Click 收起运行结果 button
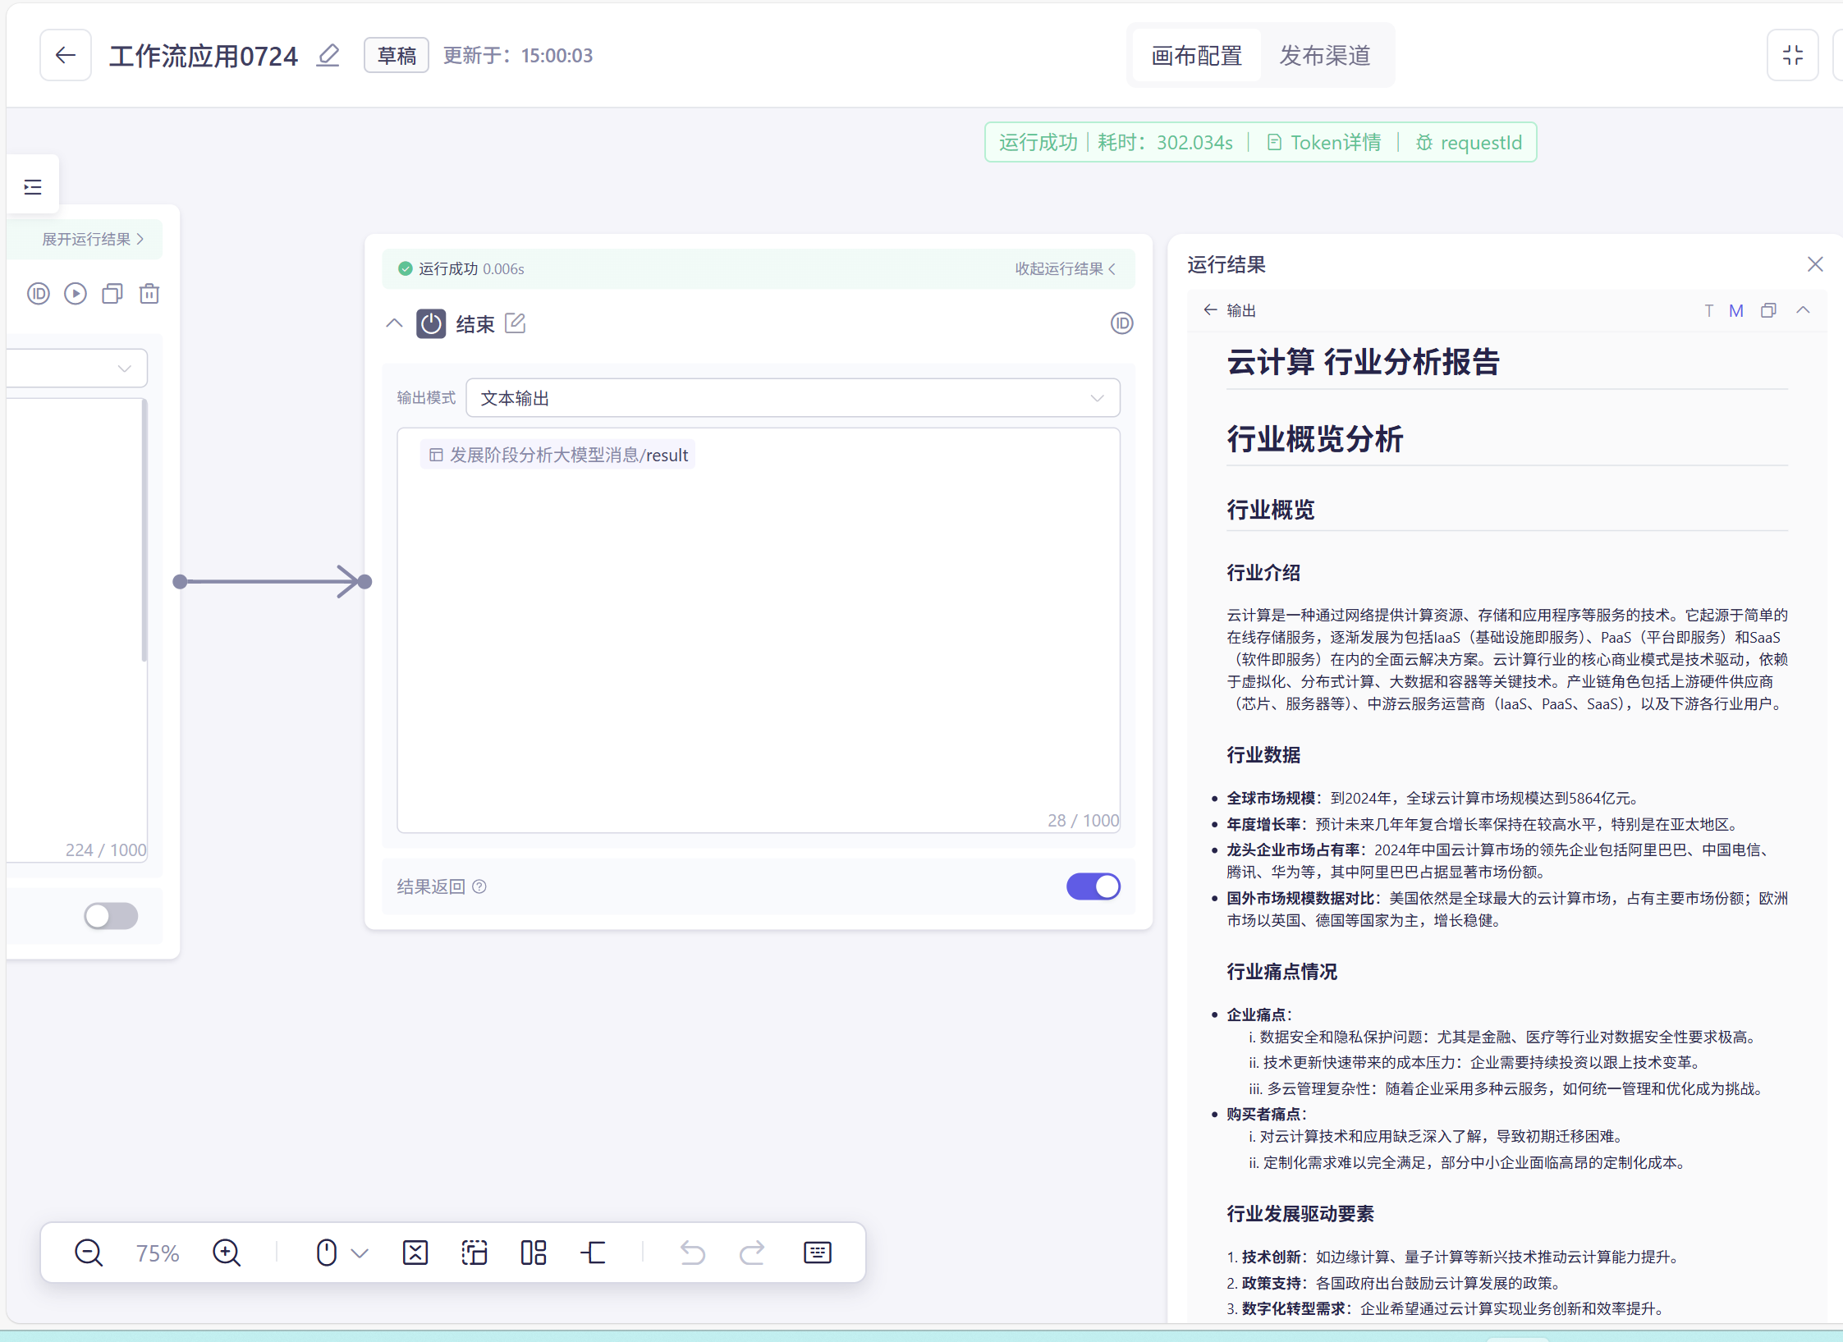Image resolution: width=1843 pixels, height=1342 pixels. click(1065, 269)
